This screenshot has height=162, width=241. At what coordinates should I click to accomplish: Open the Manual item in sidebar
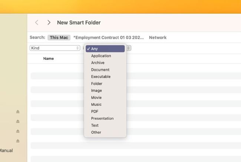pyautogui.click(x=6, y=151)
